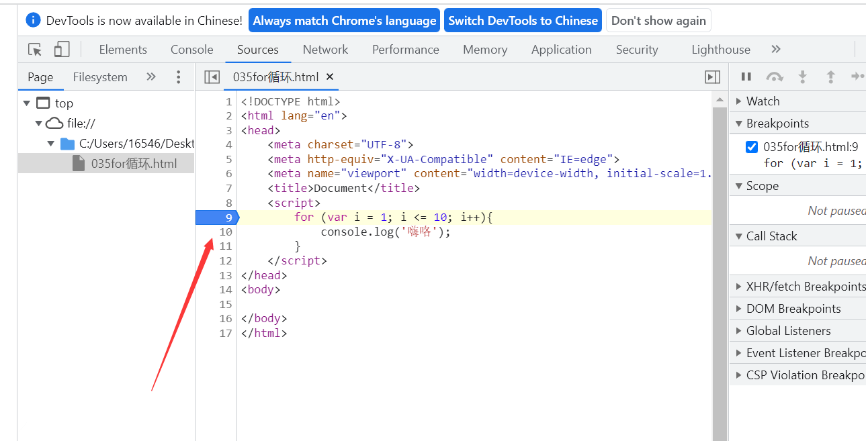Select the Page navigator tab
This screenshot has width=866, height=441.
[x=40, y=77]
